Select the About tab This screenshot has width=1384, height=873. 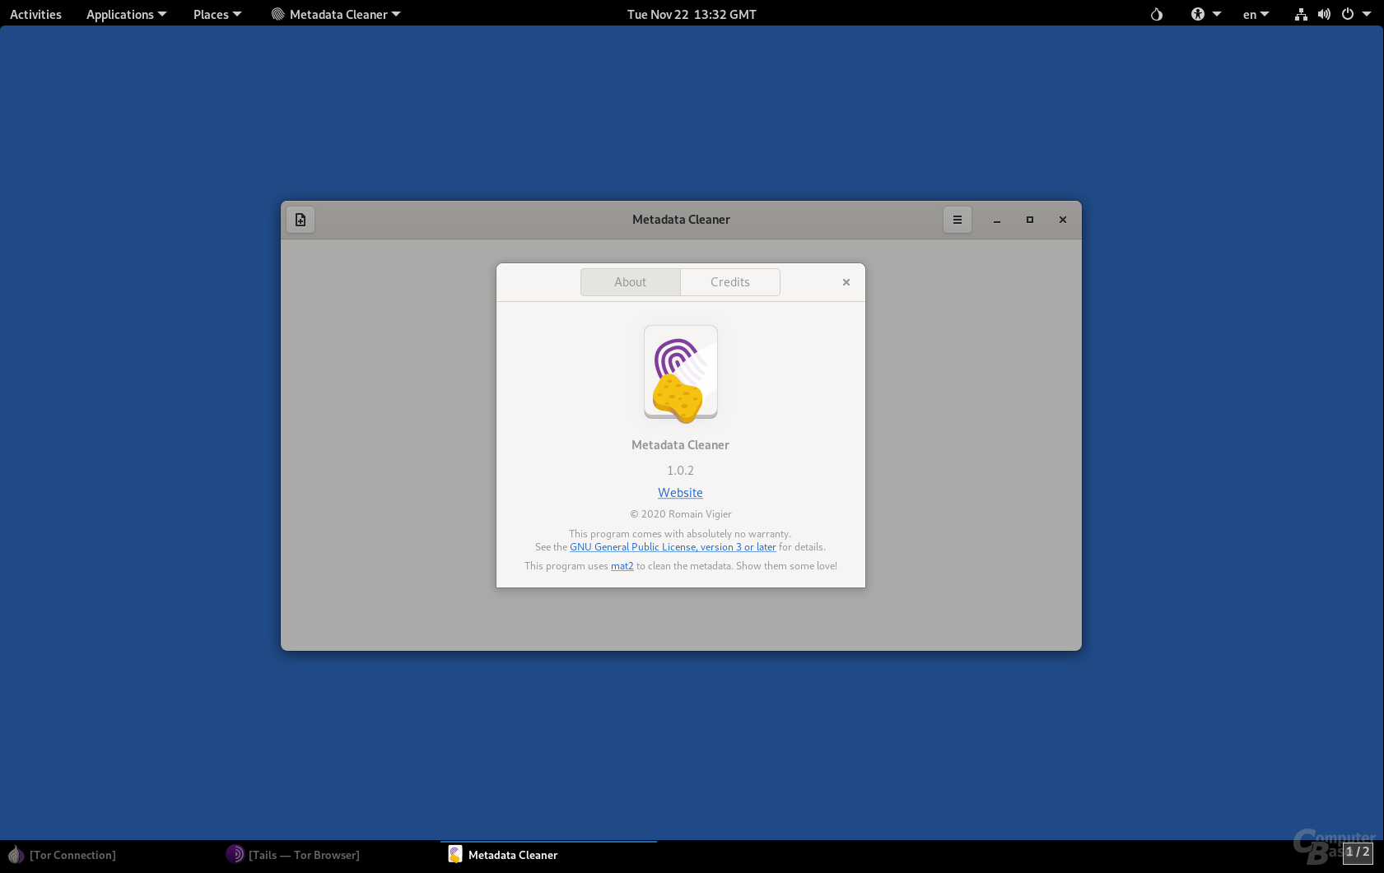pos(631,282)
